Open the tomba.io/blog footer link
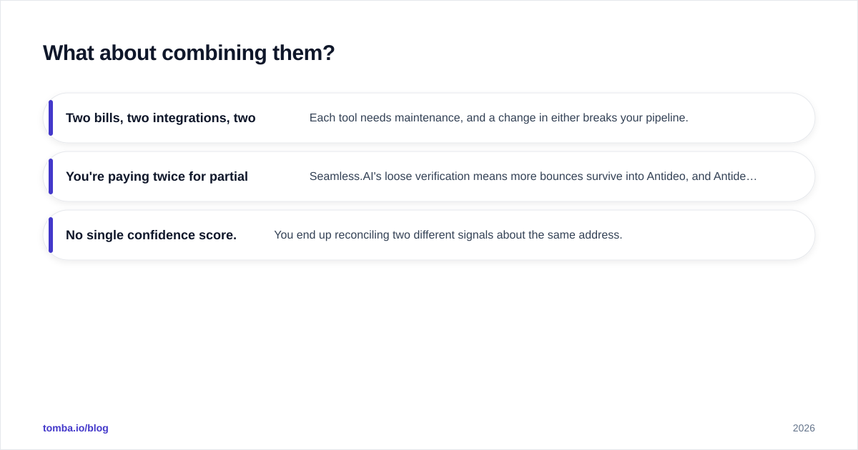The image size is (858, 450). pos(76,428)
